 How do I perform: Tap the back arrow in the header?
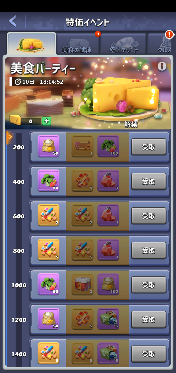(x=12, y=21)
